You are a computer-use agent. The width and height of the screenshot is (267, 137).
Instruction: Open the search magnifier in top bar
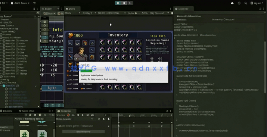(246, 3)
